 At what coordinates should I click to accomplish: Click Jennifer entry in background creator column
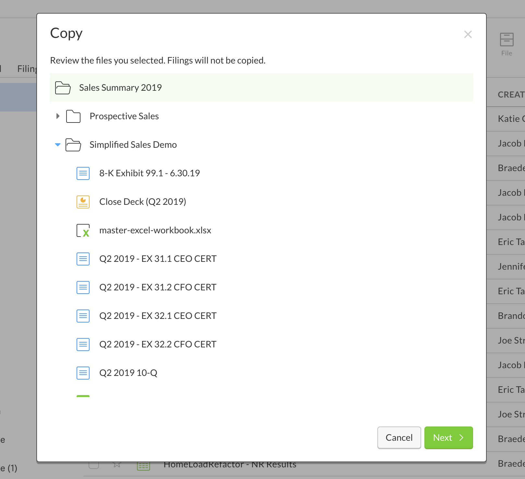[x=511, y=266]
